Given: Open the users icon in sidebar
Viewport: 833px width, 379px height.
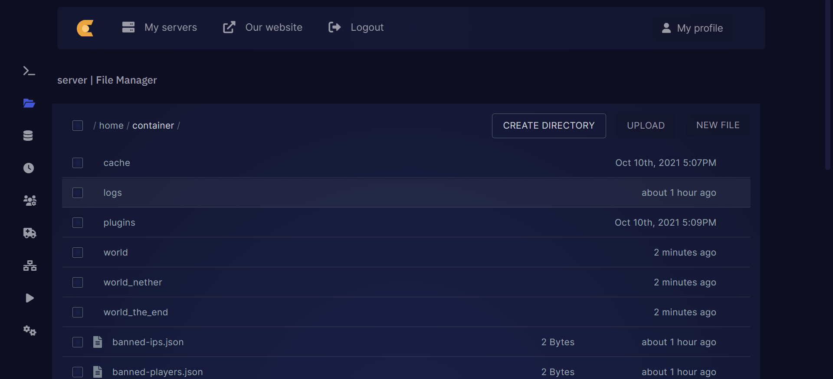Looking at the screenshot, I should tap(30, 201).
